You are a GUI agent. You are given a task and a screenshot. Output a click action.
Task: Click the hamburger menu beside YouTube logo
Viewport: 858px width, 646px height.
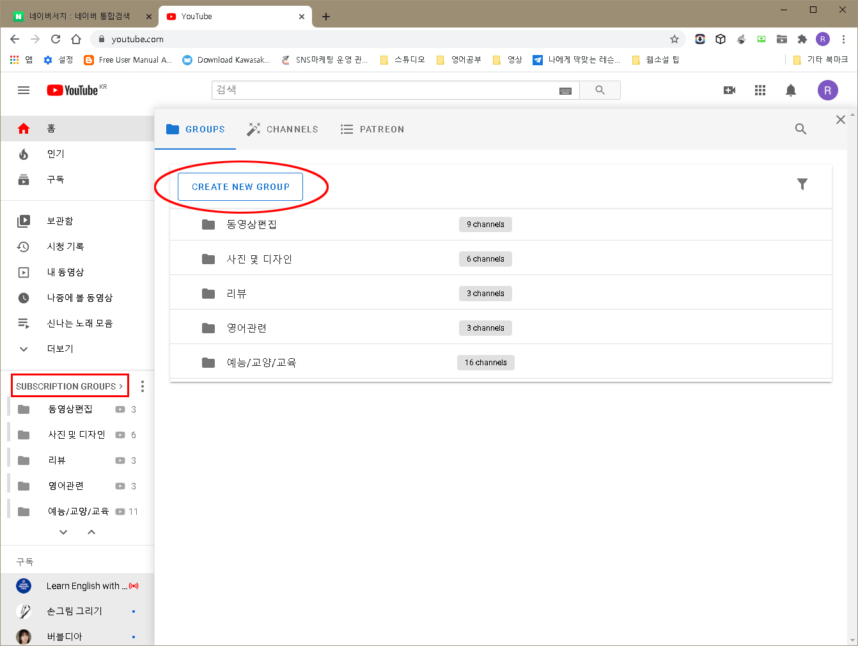24,90
